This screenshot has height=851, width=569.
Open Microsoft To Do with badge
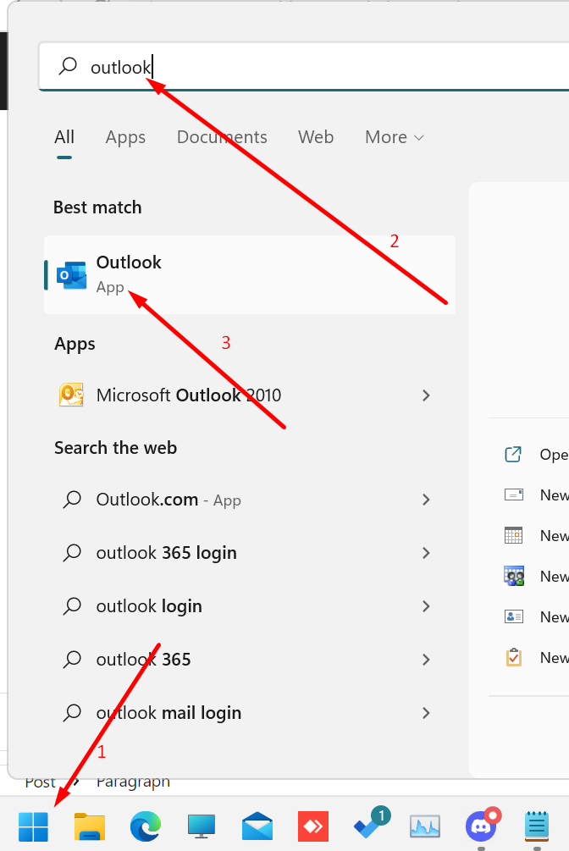(x=373, y=823)
